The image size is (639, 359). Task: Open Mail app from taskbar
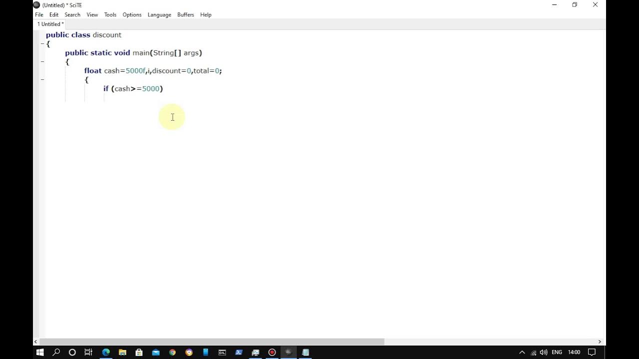[x=156, y=352]
